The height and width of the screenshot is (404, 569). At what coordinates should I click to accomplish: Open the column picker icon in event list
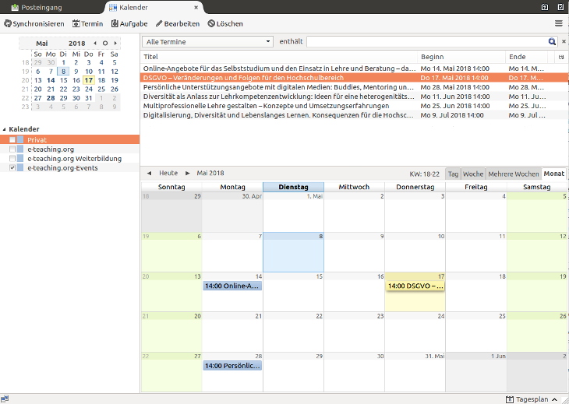click(x=561, y=57)
